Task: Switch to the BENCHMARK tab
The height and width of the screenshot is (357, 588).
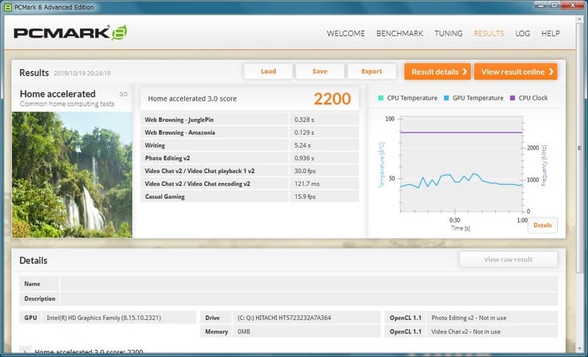Action: coord(399,33)
